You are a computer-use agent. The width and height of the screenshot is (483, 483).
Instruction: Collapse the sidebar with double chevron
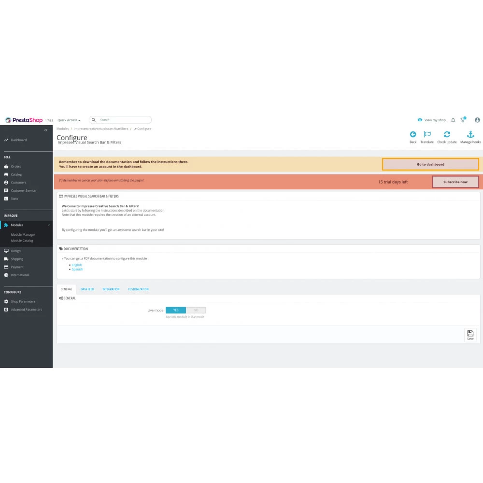click(46, 130)
